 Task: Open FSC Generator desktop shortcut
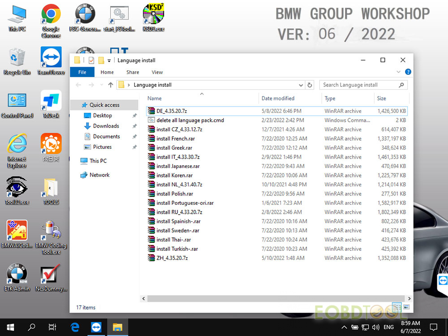85,17
